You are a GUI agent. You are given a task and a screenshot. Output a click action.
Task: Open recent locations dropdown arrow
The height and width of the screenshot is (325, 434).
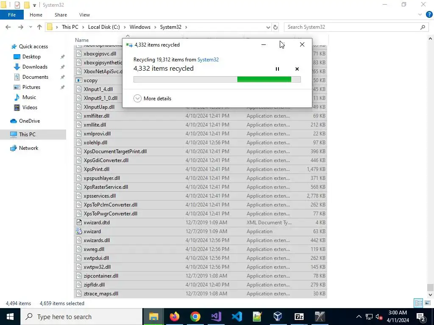coord(31,27)
